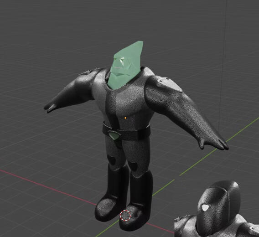Select the white eye on the helmet
This screenshot has width=259, height=237.
pos(205,207)
